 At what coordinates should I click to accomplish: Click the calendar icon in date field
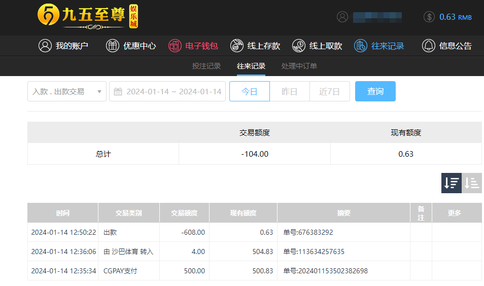tap(118, 91)
